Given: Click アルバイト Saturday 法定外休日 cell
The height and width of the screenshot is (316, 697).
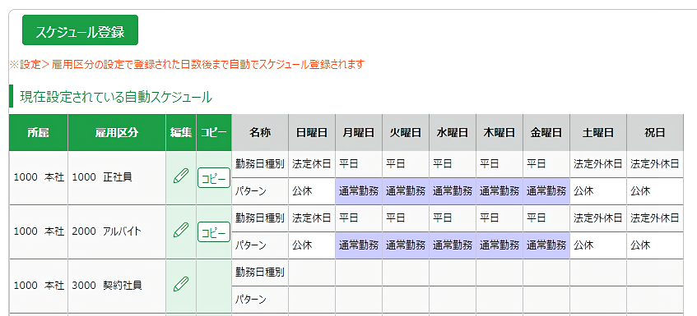Looking at the screenshot, I should pos(598,218).
